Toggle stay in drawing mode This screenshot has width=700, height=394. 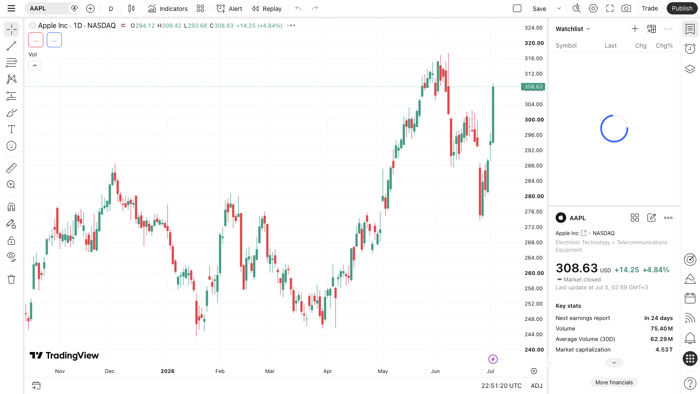pos(11,224)
